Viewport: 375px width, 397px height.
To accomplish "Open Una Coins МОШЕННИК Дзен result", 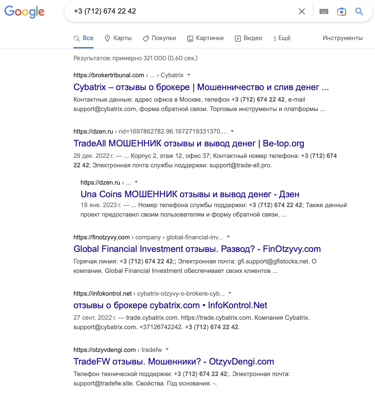I will [190, 194].
